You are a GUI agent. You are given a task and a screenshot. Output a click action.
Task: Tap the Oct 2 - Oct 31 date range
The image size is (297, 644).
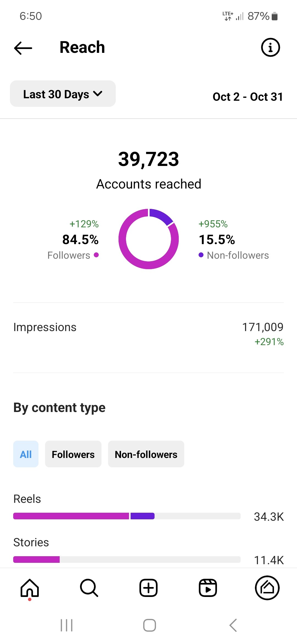[x=248, y=97]
